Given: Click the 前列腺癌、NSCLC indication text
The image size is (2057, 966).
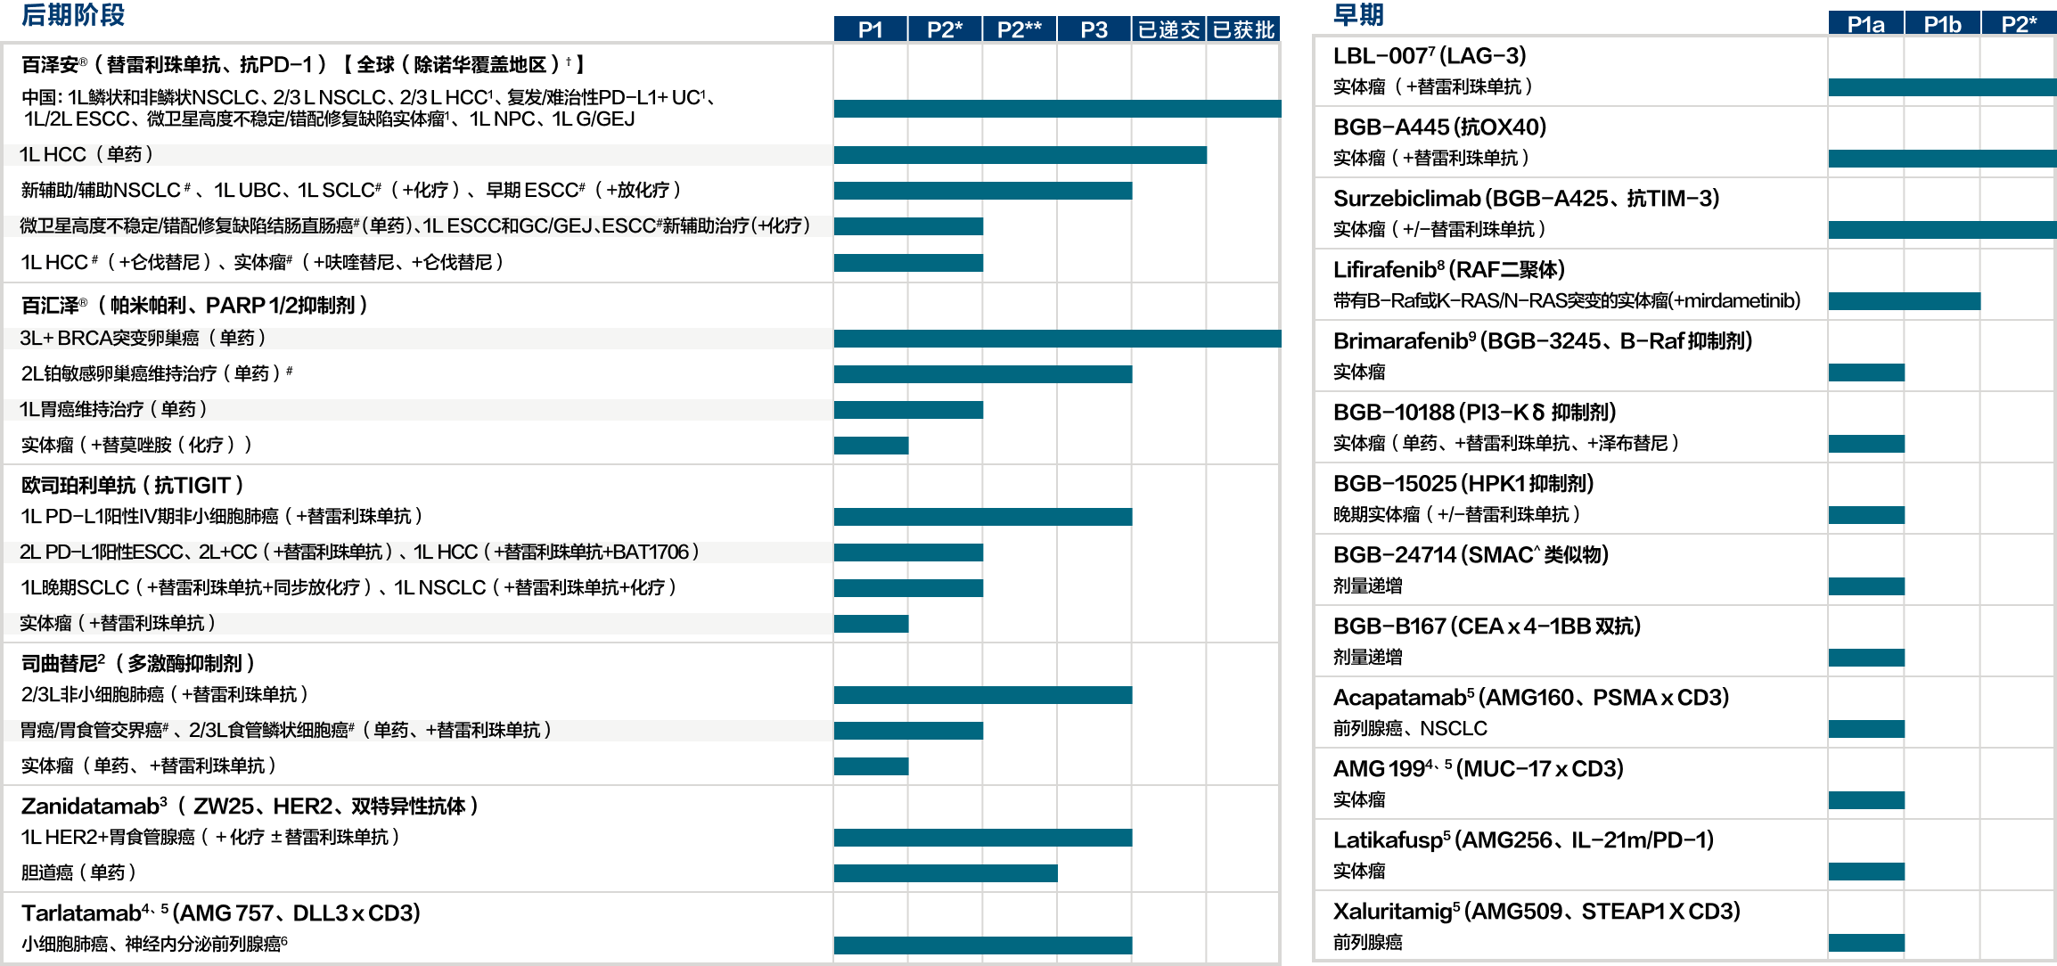Looking at the screenshot, I should pyautogui.click(x=1410, y=729).
